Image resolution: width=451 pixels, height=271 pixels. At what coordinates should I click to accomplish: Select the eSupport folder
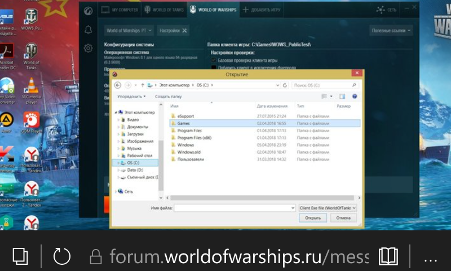(x=185, y=116)
